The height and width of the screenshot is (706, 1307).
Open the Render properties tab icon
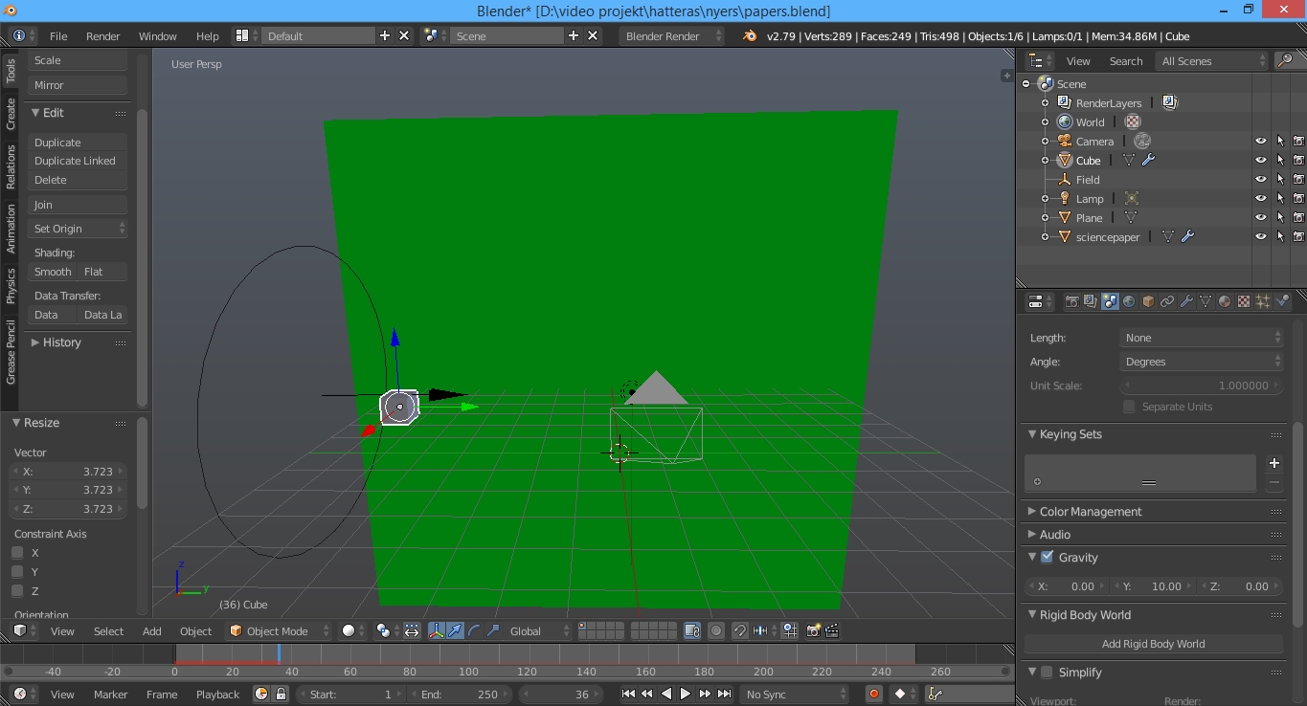(x=1071, y=301)
